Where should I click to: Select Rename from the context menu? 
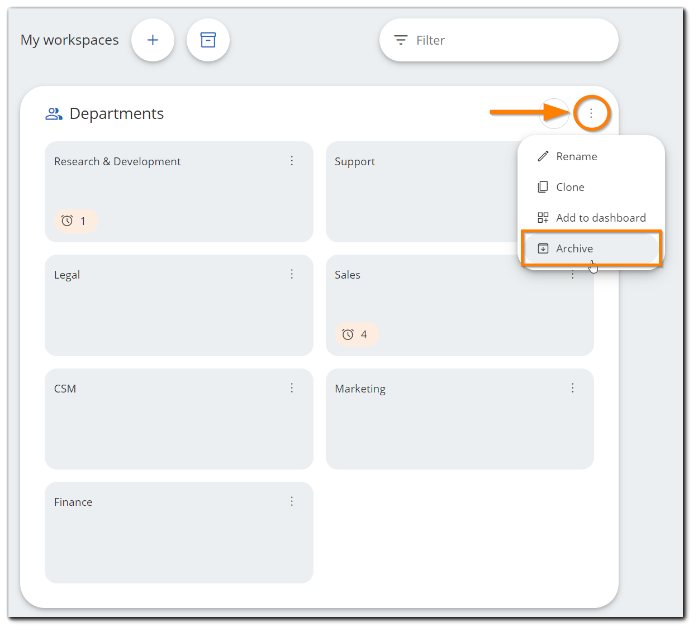[576, 156]
